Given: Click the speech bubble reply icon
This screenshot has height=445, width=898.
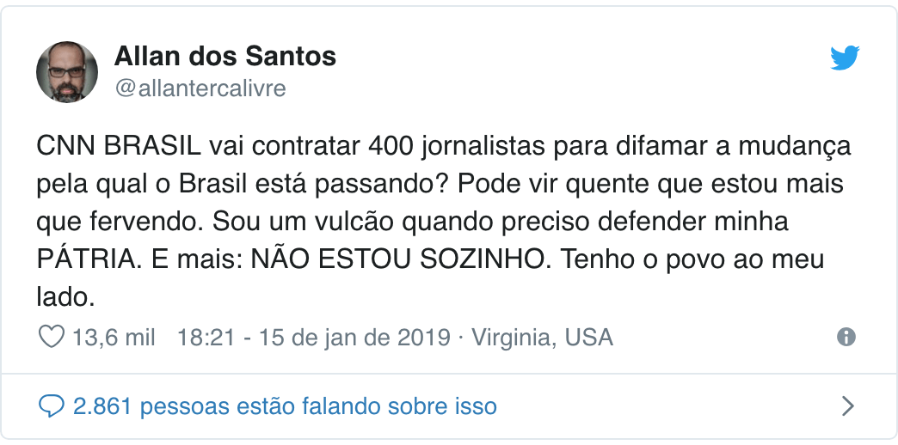Looking at the screenshot, I should click(x=52, y=405).
